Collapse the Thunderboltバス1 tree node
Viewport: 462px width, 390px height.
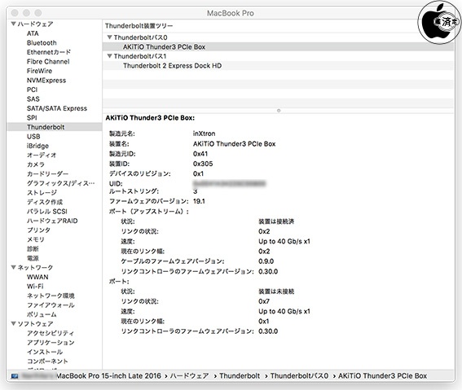(x=109, y=56)
